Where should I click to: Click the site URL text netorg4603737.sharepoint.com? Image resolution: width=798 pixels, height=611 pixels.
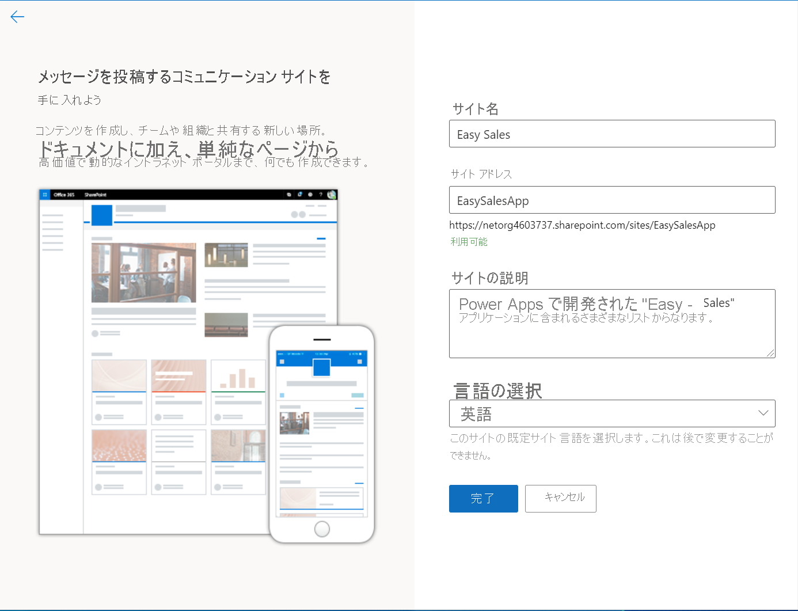(x=582, y=225)
